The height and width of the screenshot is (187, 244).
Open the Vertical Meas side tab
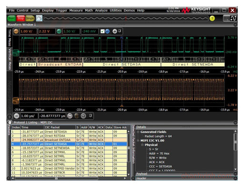pos(10,59)
